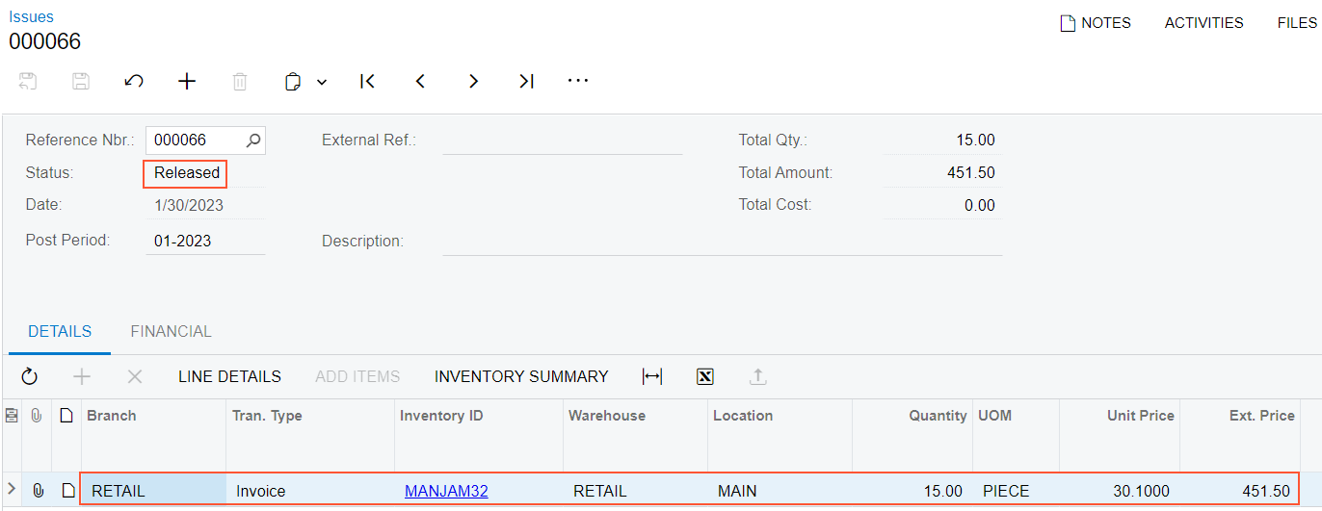Refresh the details grid
Screen dimensions: 1322x511
(x=30, y=377)
